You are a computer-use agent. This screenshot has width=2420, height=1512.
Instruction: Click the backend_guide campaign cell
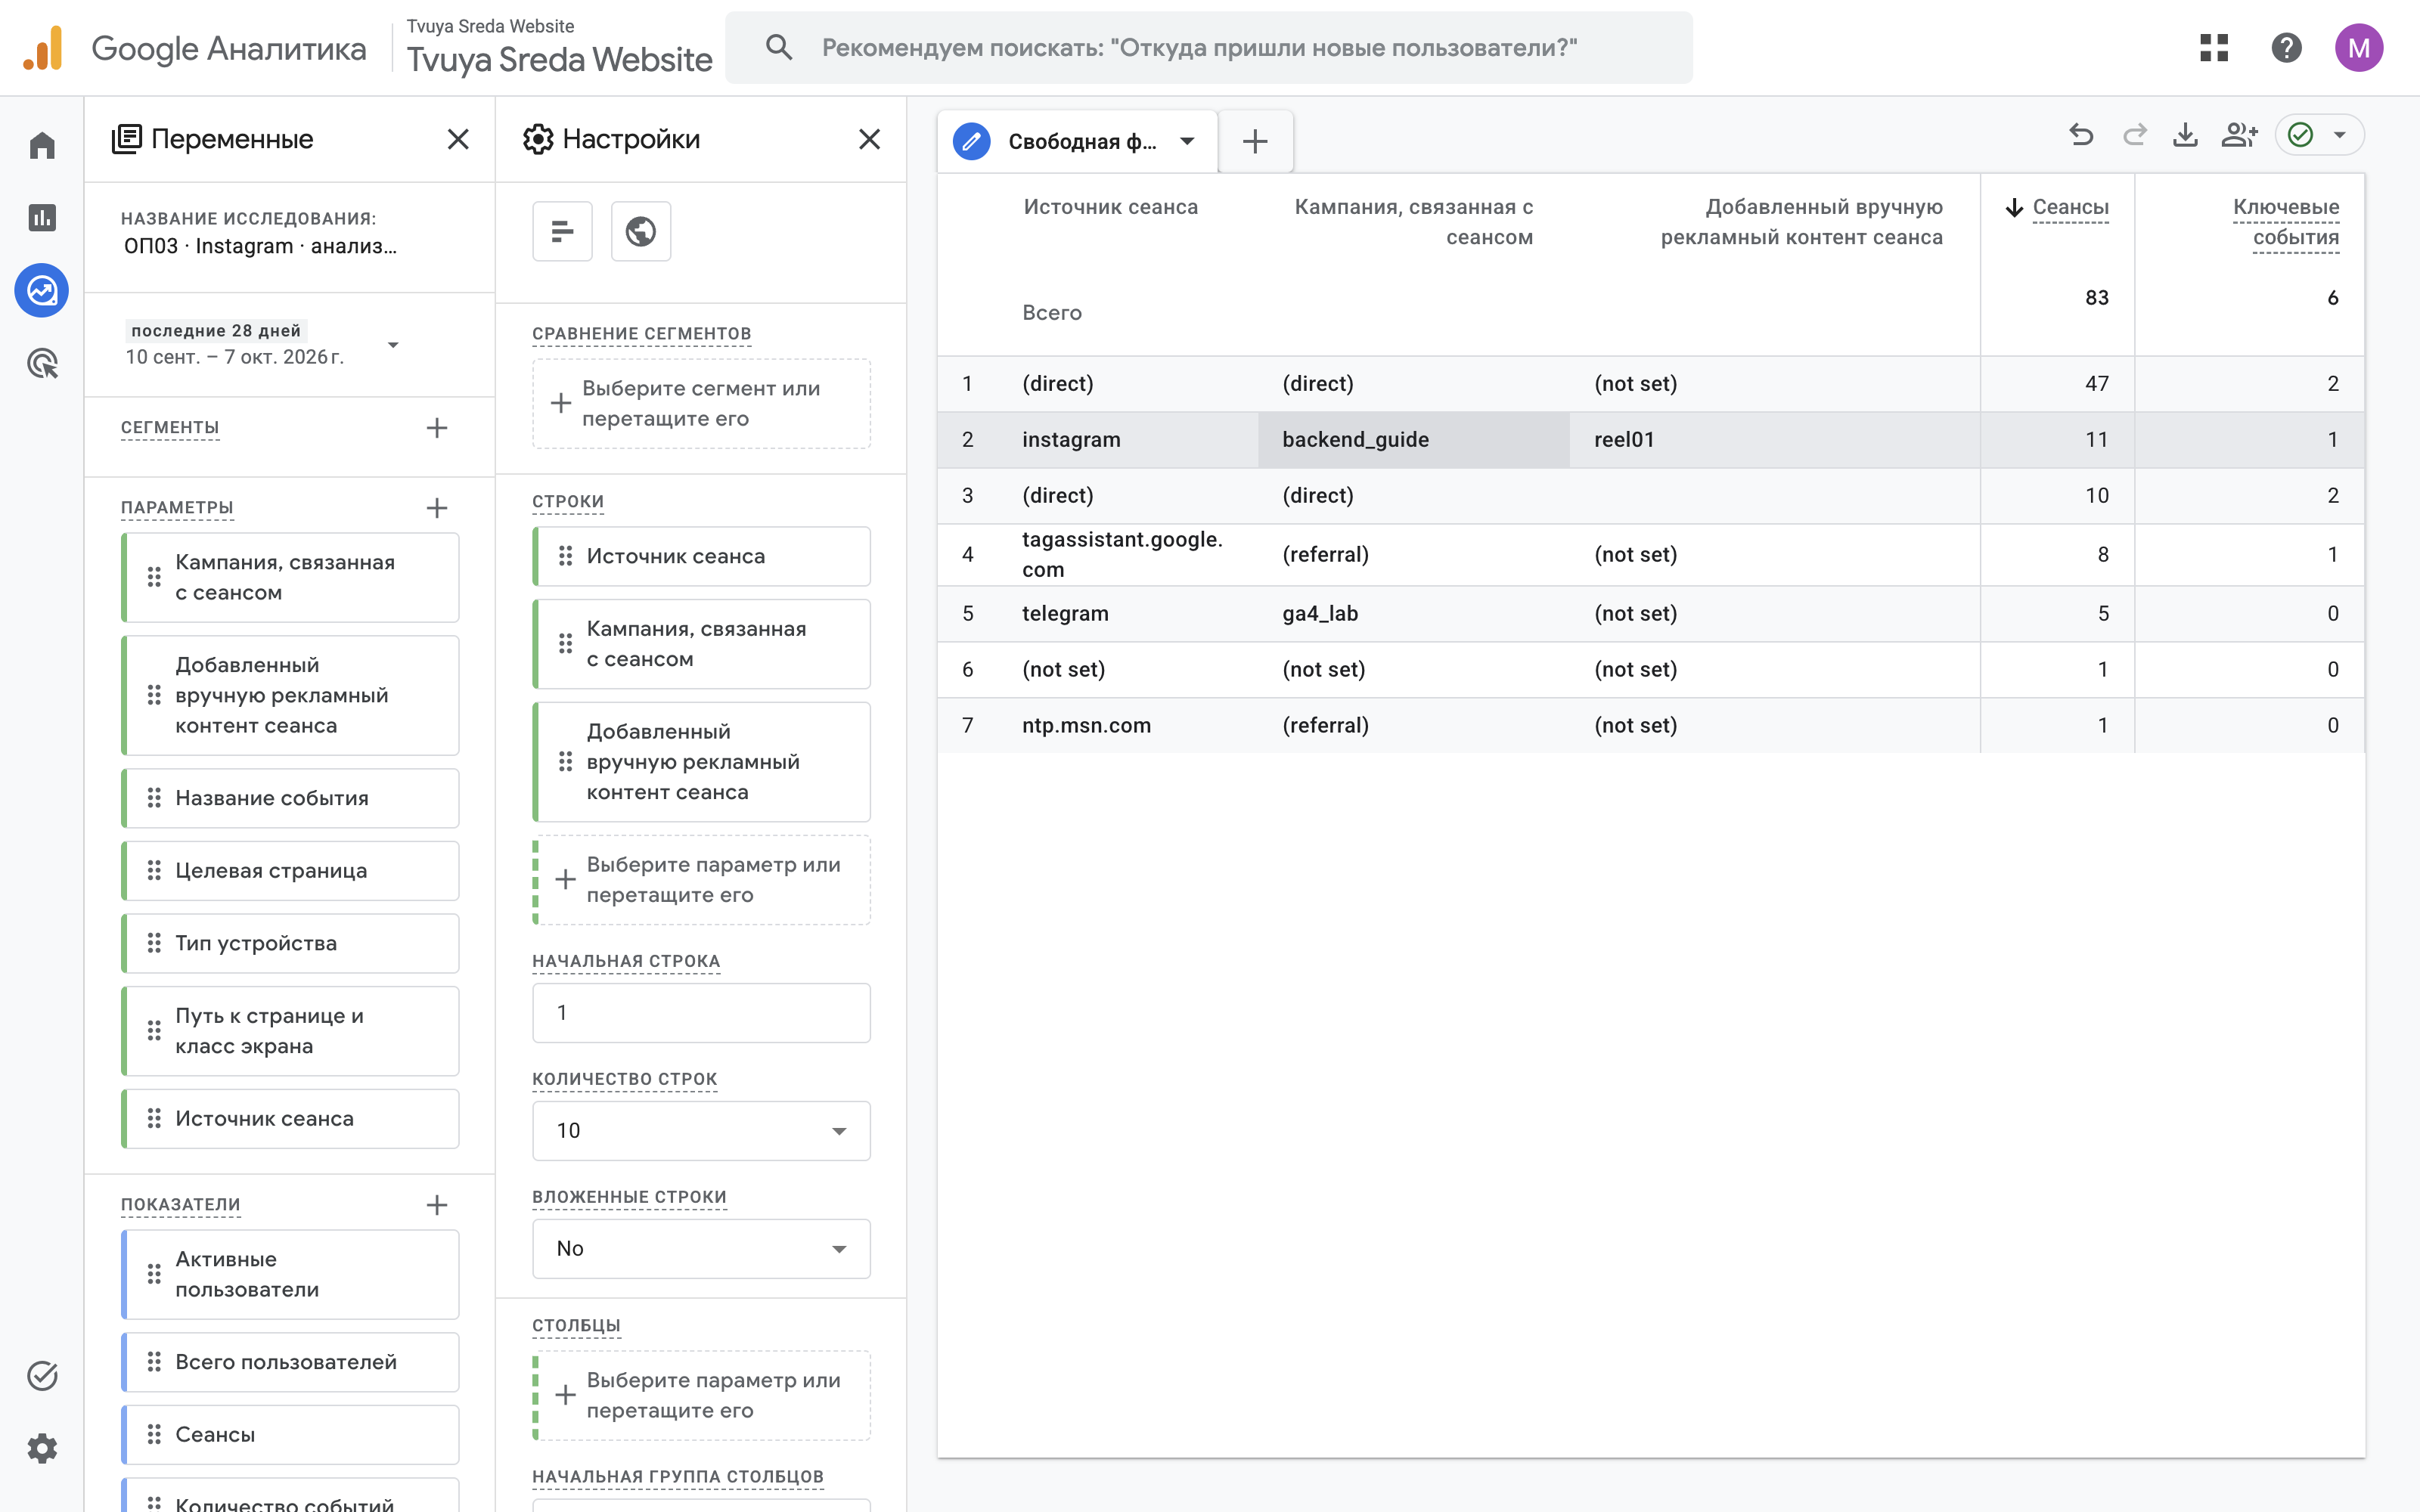(x=1413, y=440)
